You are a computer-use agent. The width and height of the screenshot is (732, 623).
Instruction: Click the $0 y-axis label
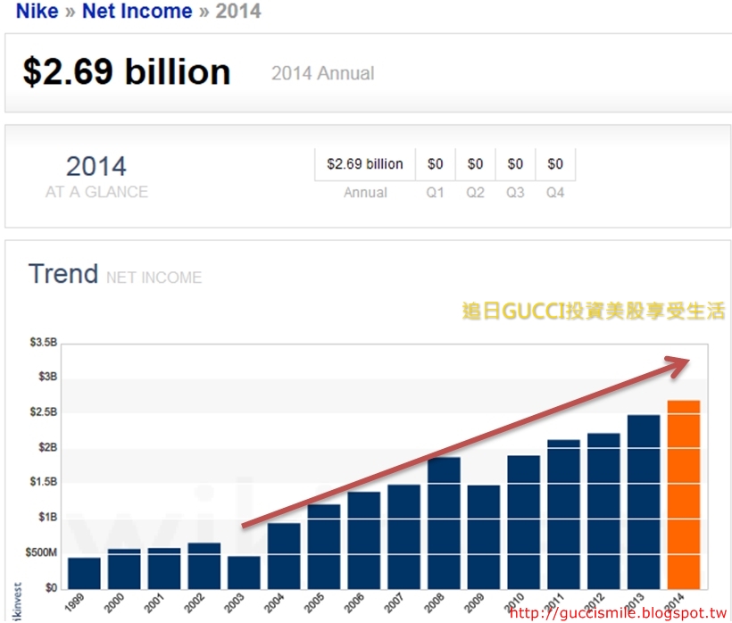point(52,587)
